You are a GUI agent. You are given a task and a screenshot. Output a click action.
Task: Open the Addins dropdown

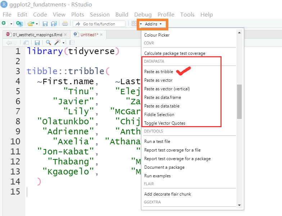tap(153, 24)
